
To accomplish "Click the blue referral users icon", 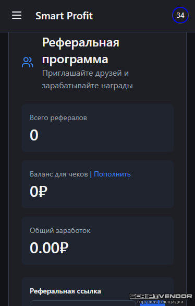I will [28, 62].
